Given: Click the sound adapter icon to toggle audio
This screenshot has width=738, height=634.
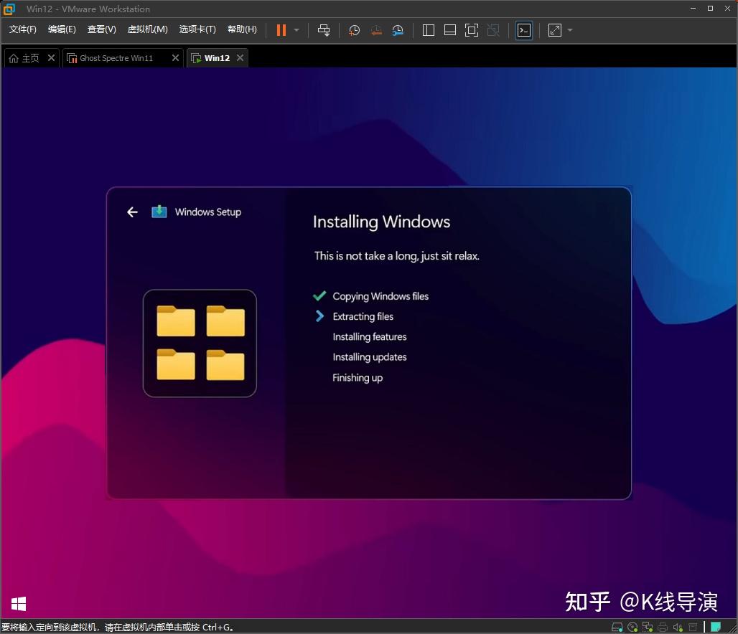Looking at the screenshot, I should click(x=677, y=627).
